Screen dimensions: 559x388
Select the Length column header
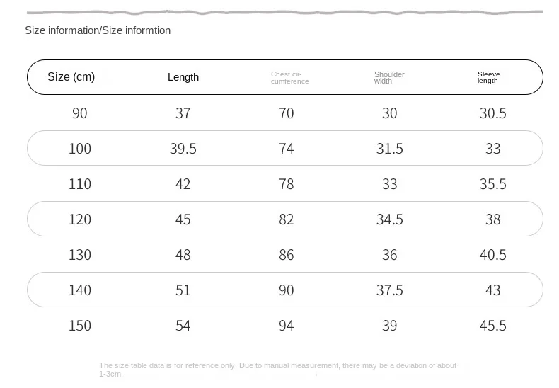pyautogui.click(x=183, y=77)
